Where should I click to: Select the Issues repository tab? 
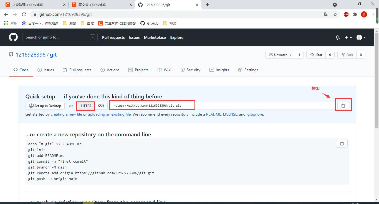coord(46,70)
